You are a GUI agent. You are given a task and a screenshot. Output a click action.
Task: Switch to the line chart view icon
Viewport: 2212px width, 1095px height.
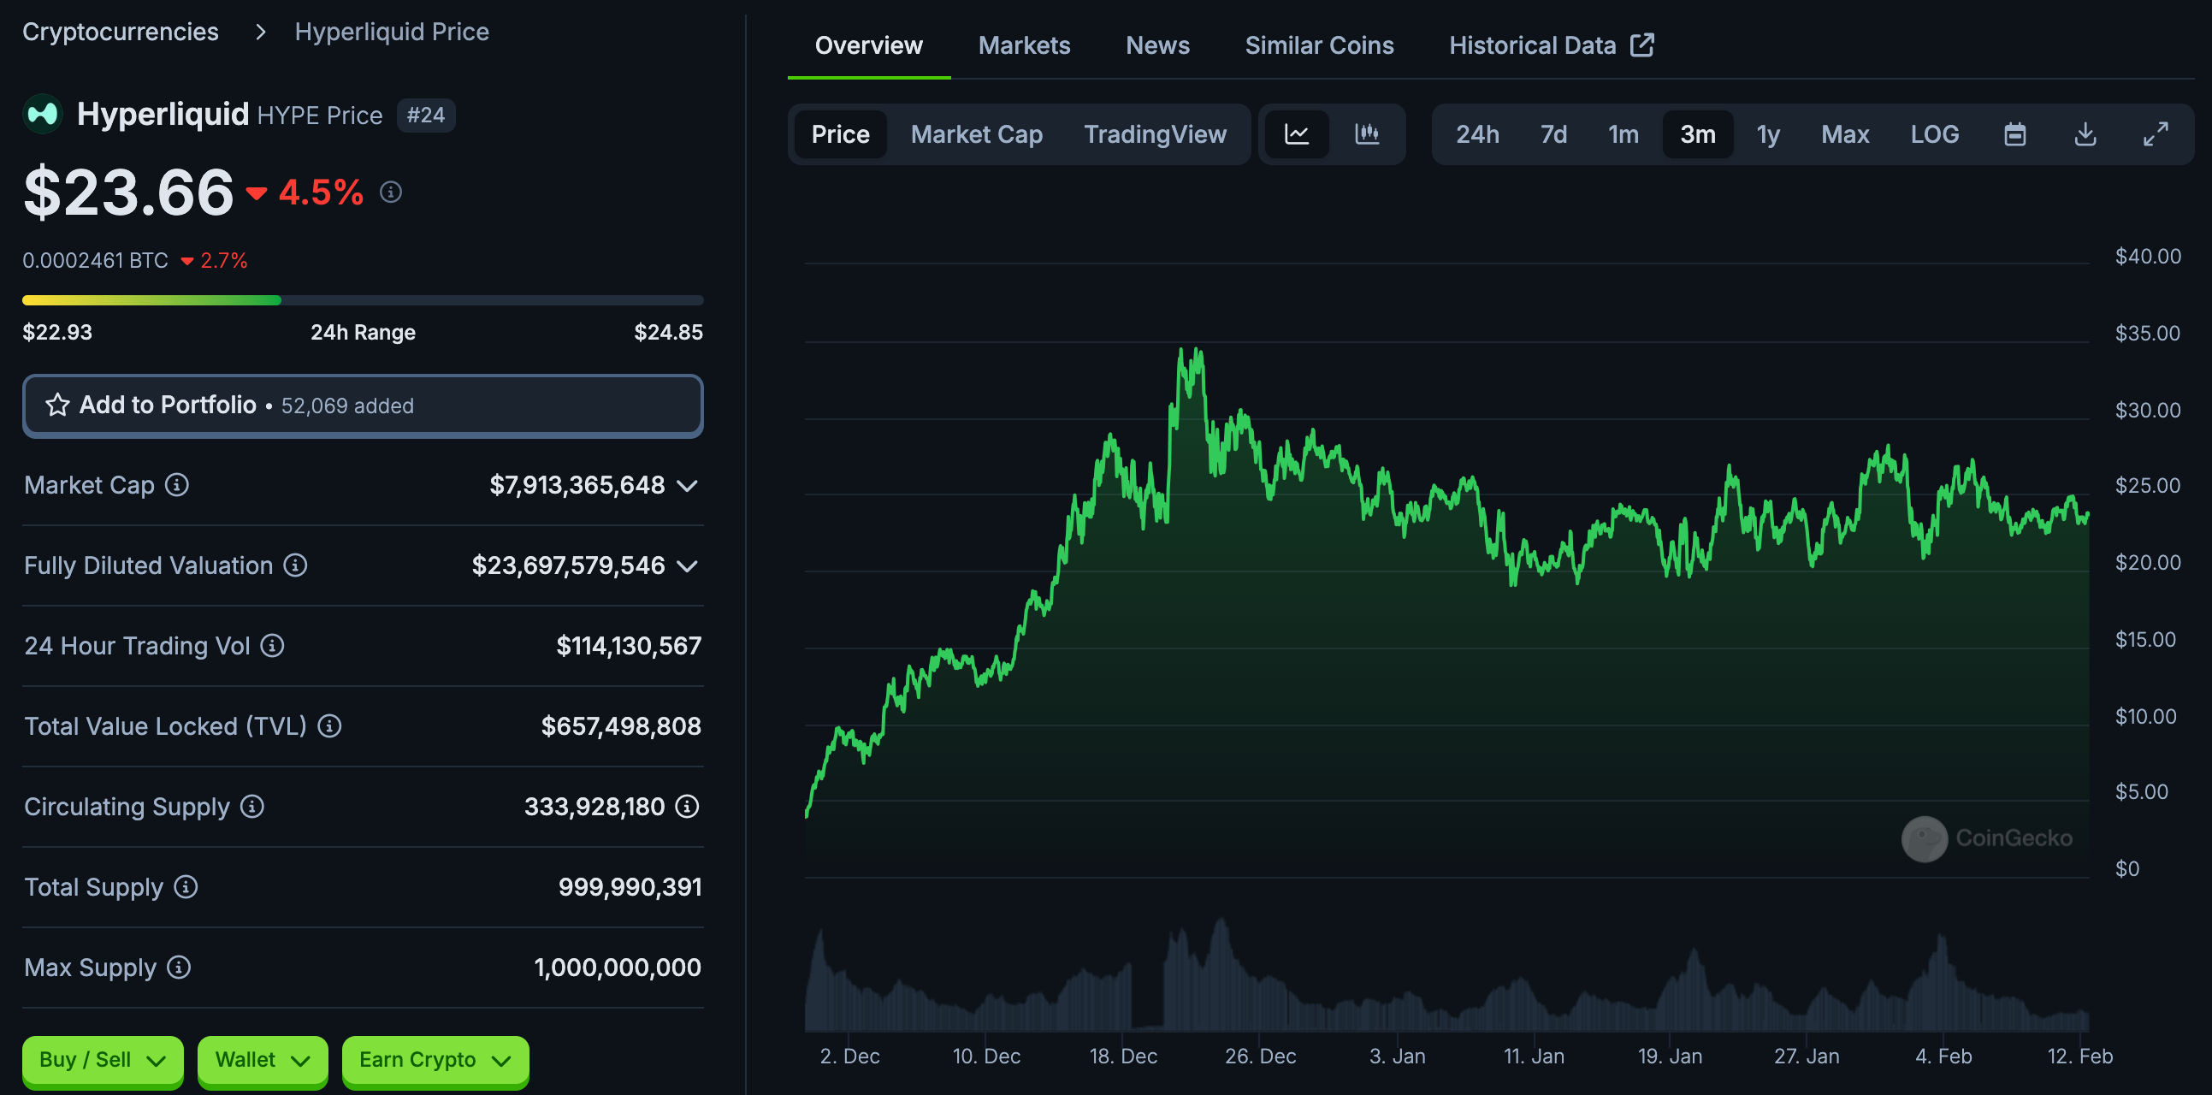1297,134
